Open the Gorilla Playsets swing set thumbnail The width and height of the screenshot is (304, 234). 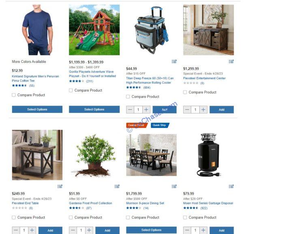click(x=94, y=30)
